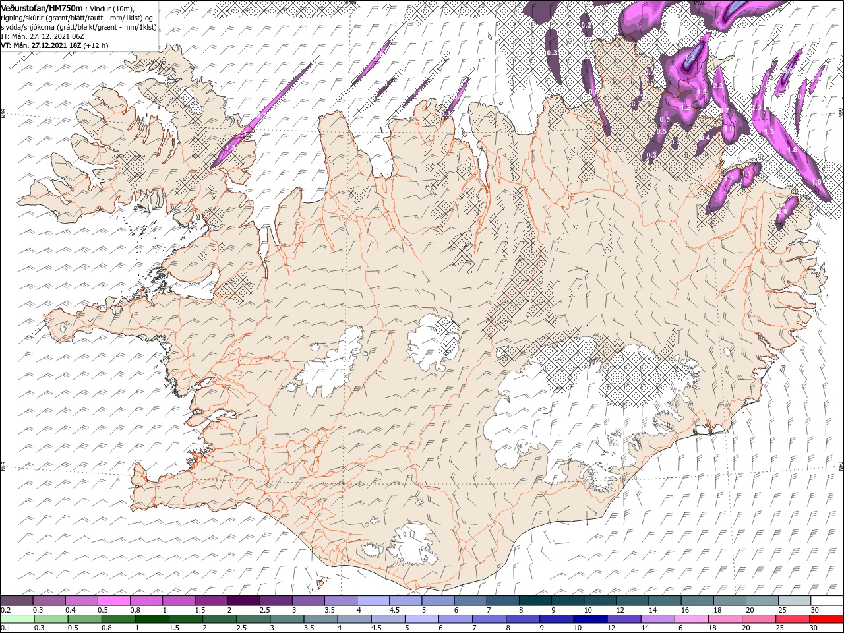The width and height of the screenshot is (844, 633).
Task: Click the '0.1' label on the rain legend
Action: (x=5, y=628)
